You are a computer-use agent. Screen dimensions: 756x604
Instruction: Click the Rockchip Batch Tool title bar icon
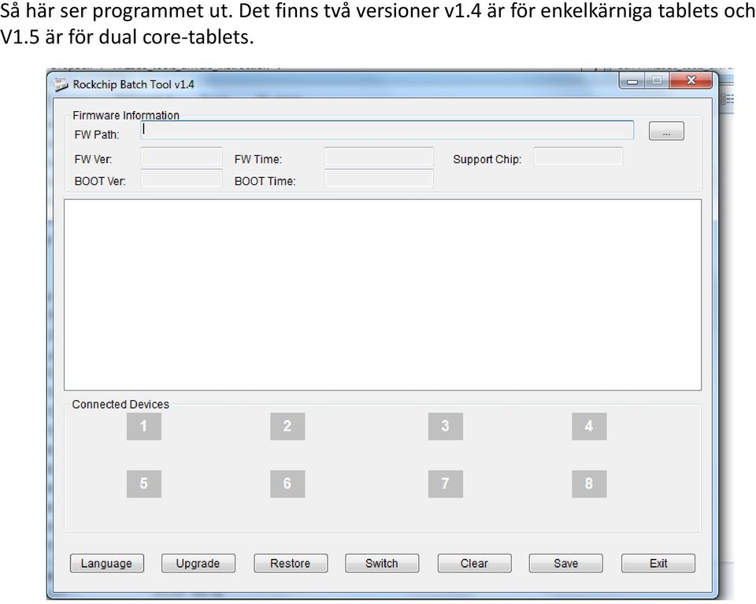coord(61,84)
